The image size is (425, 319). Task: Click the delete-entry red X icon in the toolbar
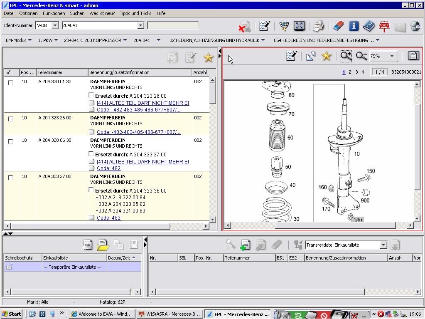pyautogui.click(x=244, y=26)
